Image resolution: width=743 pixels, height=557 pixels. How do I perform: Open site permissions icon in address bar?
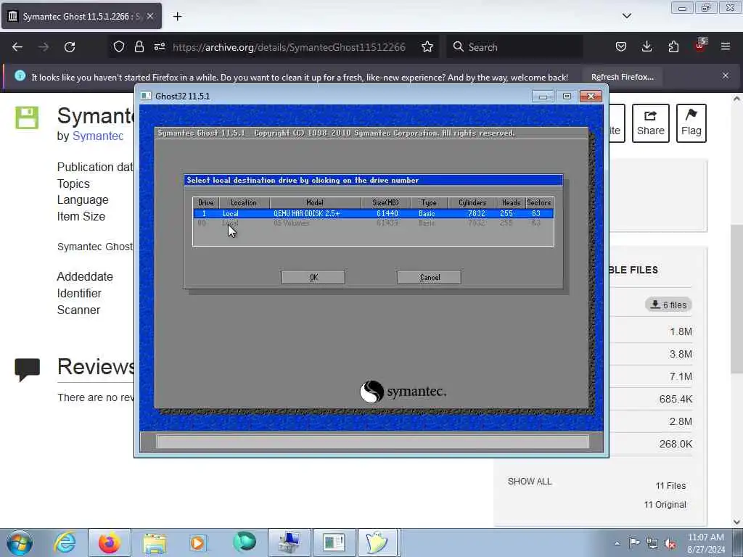(159, 47)
